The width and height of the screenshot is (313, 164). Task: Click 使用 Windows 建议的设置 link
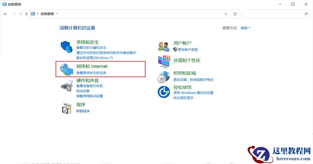click(193, 93)
